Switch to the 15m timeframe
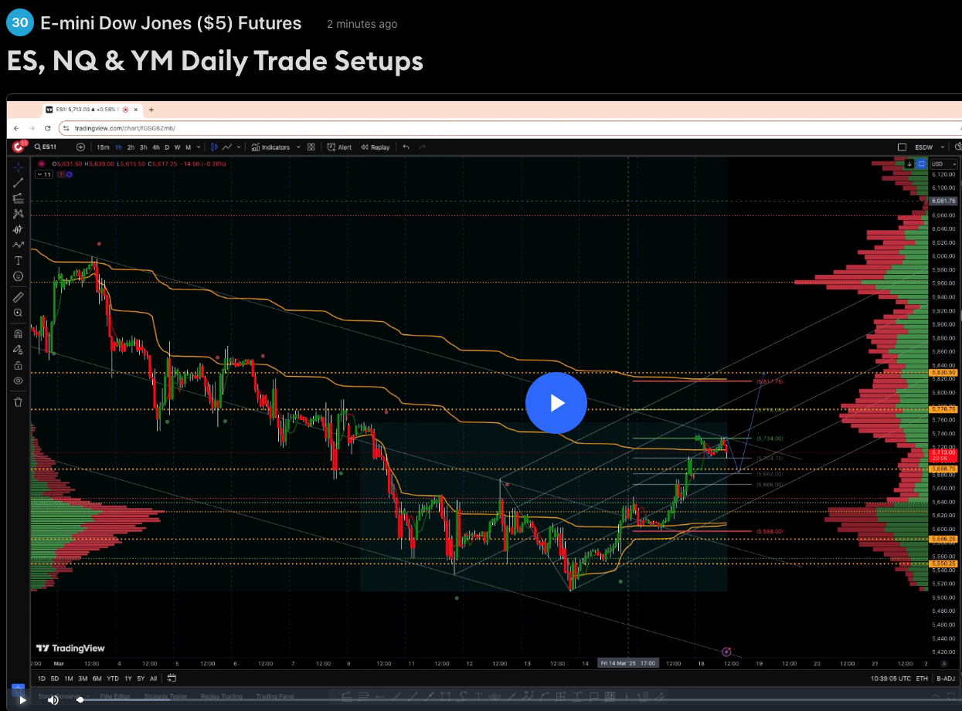Screen dimensions: 962x711 click(103, 147)
